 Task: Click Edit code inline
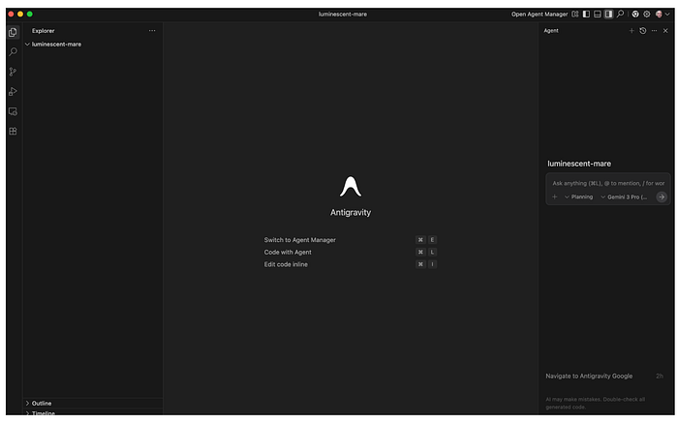click(286, 264)
